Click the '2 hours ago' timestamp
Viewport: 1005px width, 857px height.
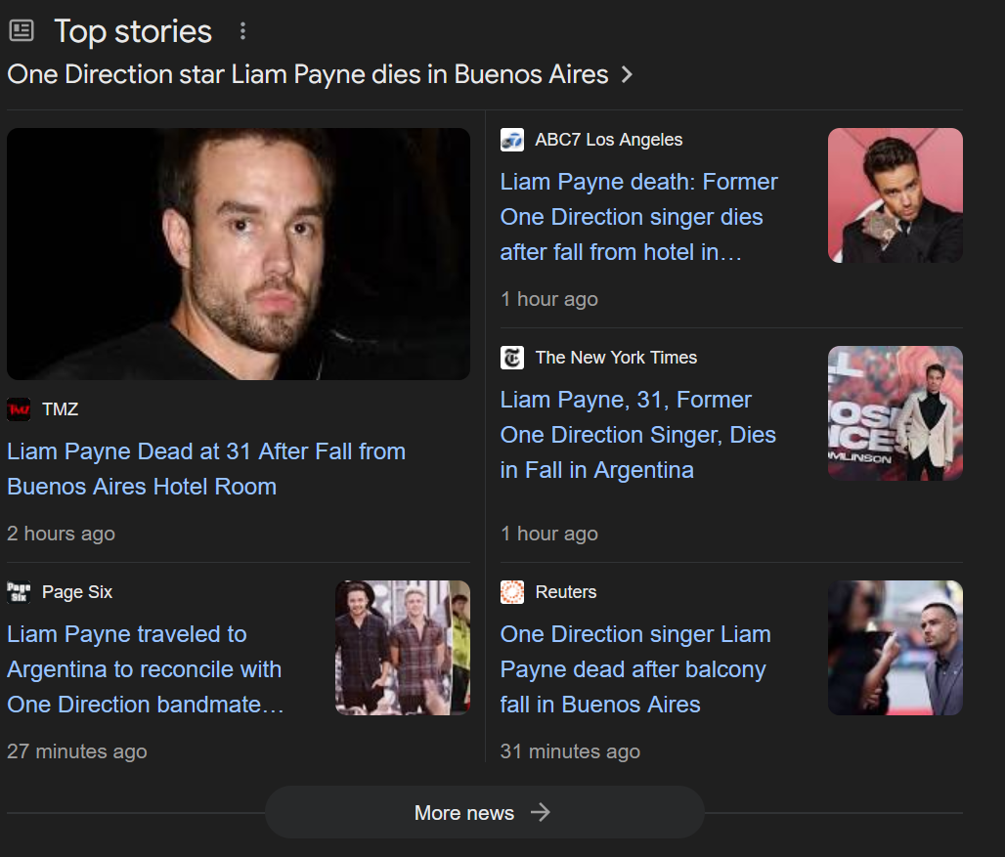(x=61, y=534)
